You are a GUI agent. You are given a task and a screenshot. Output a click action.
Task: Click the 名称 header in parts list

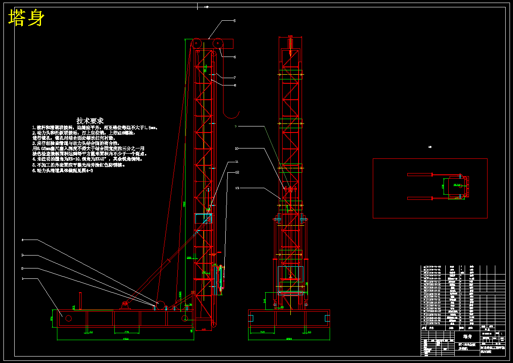(x=451, y=327)
